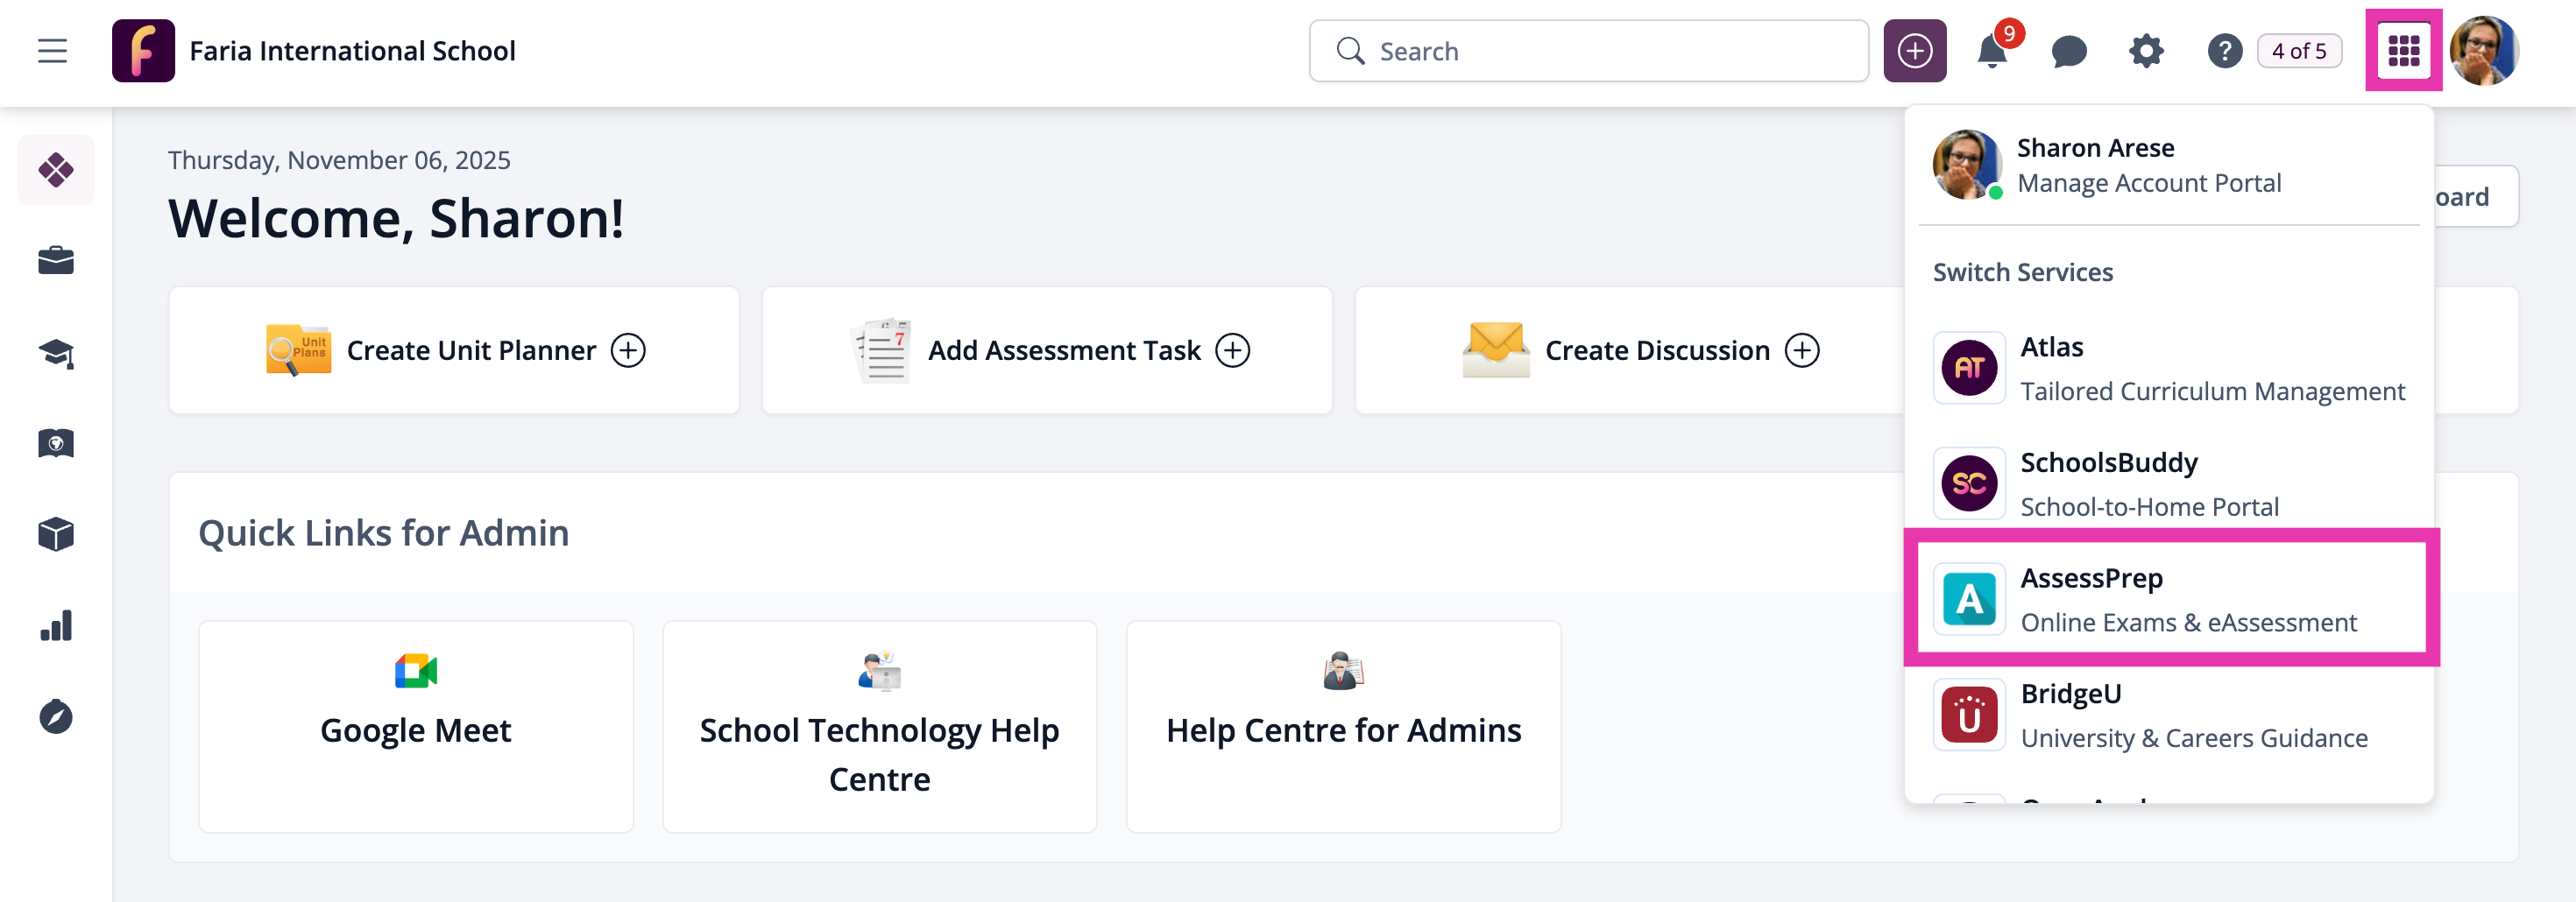Open Help Centre for Admins link
The image size is (2576, 902).
[1344, 727]
